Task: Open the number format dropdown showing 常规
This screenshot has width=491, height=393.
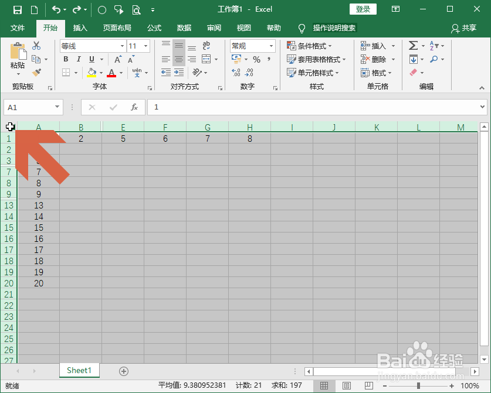Action: tap(271, 46)
